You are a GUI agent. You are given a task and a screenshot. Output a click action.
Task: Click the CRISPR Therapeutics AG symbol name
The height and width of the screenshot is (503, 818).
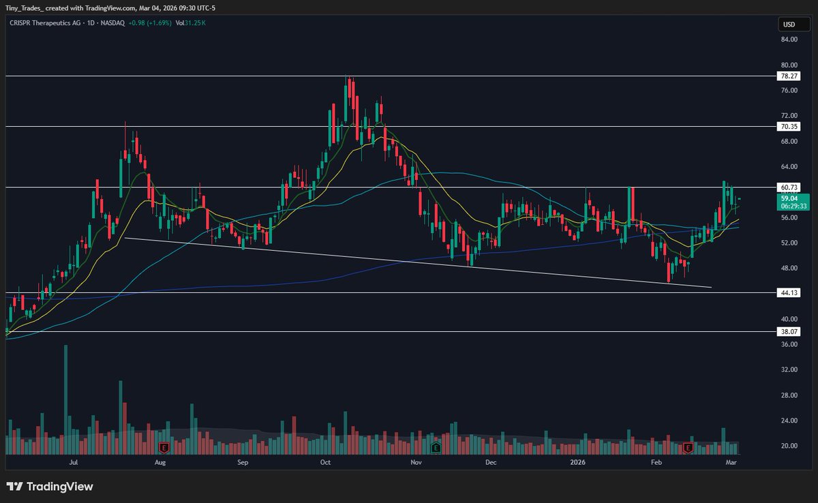[x=45, y=22]
